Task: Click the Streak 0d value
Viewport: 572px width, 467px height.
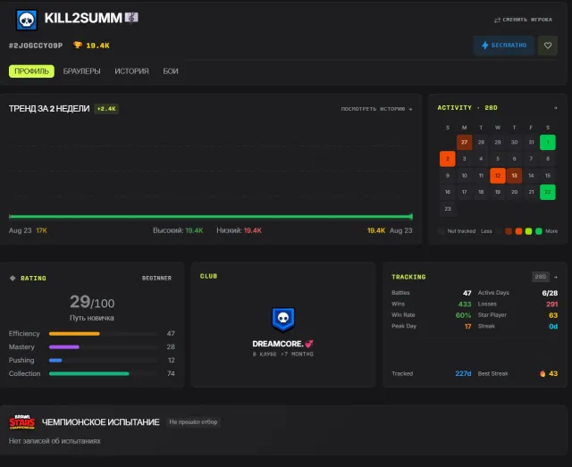Action: pyautogui.click(x=553, y=326)
